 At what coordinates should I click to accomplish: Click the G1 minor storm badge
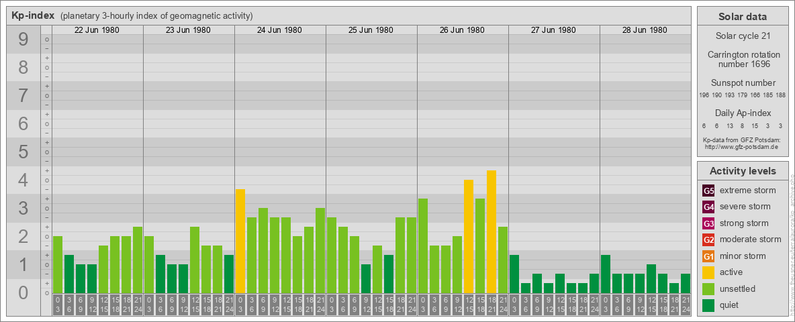[x=708, y=256]
